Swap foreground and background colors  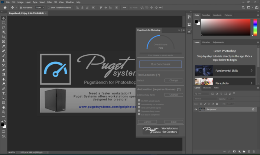pyautogui.click(x=5, y=121)
